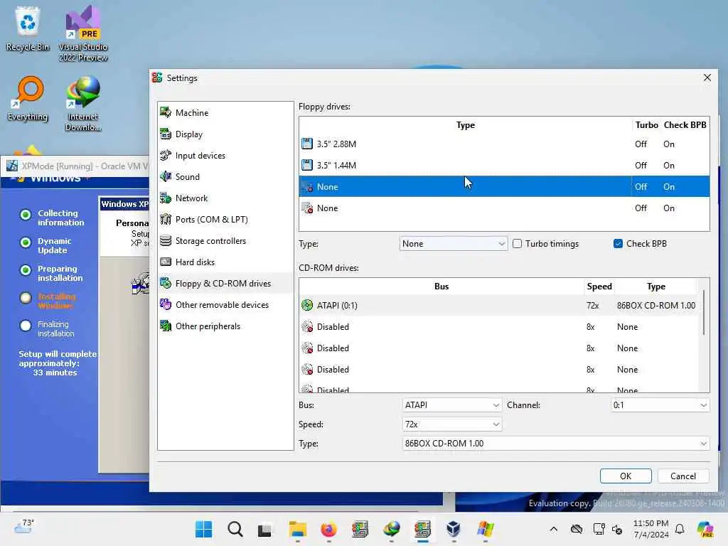
Task: Click the Other peripherals icon
Action: click(166, 326)
